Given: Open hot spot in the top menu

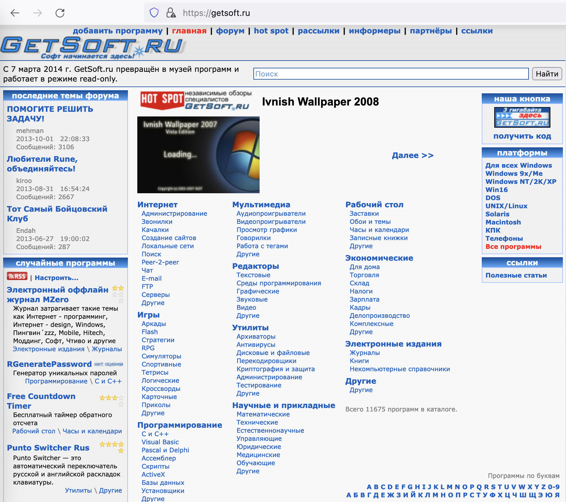Looking at the screenshot, I should tap(271, 31).
